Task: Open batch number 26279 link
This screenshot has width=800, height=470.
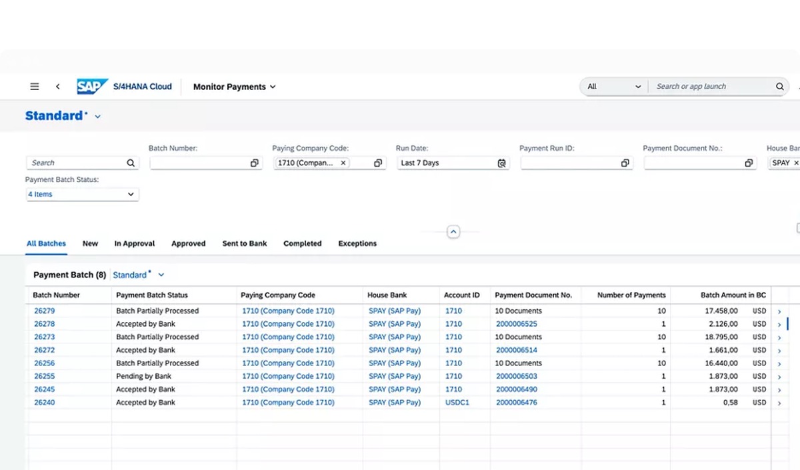Action: [x=45, y=311]
